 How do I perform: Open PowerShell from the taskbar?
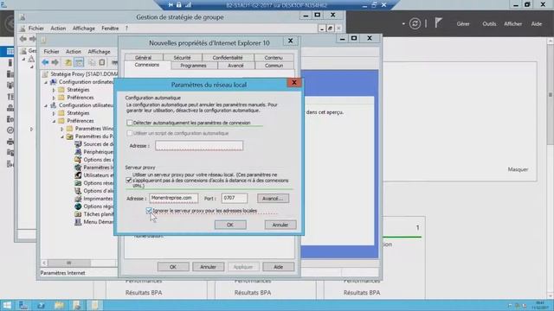click(41, 305)
